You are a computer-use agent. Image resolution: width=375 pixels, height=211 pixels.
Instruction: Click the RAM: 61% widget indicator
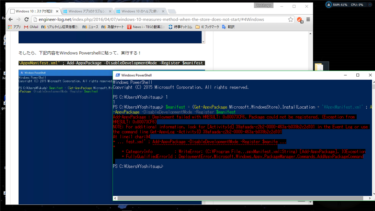click(340, 5)
